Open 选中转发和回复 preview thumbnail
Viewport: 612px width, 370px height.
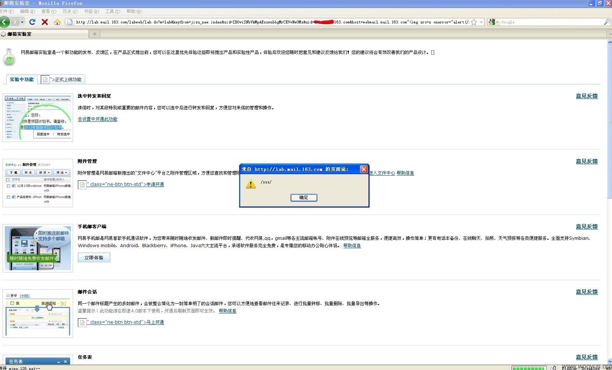pos(38,118)
